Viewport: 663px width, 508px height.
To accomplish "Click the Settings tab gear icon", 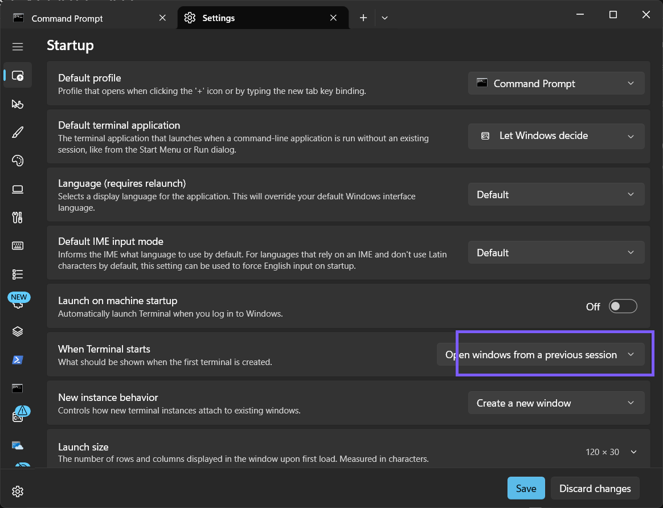I will 190,18.
